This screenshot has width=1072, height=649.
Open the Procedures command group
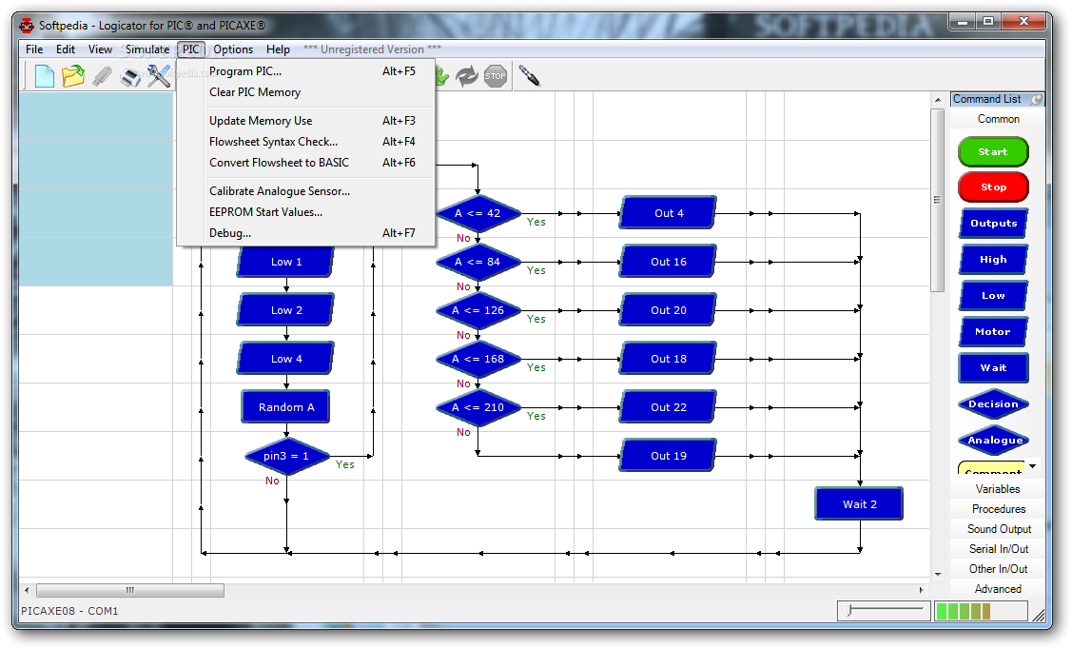(998, 509)
